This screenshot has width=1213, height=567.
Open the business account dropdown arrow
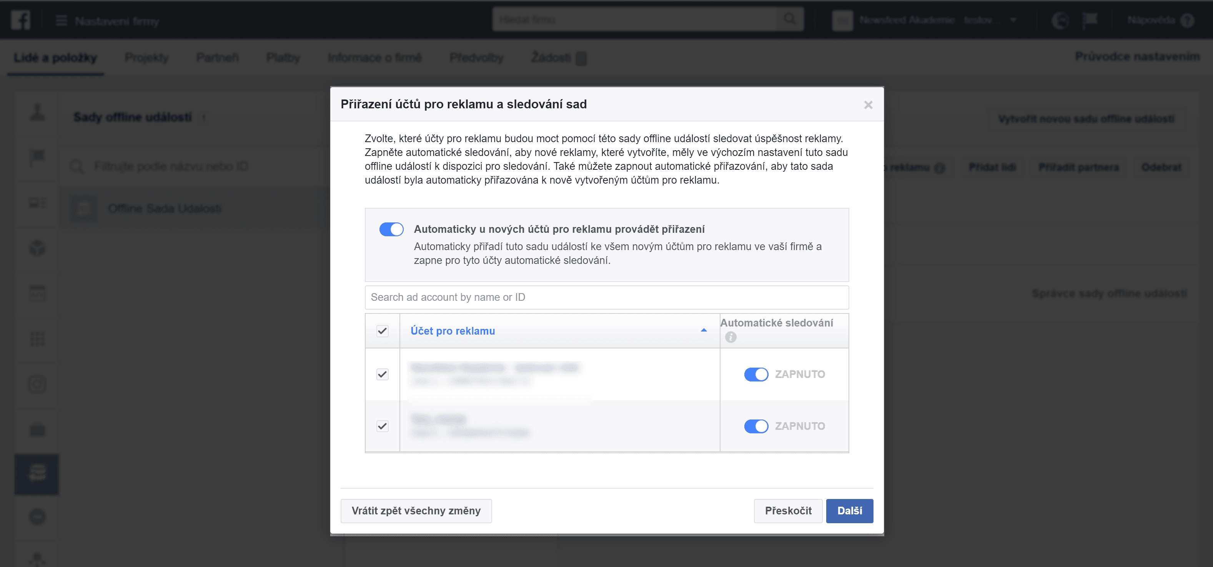(1013, 20)
